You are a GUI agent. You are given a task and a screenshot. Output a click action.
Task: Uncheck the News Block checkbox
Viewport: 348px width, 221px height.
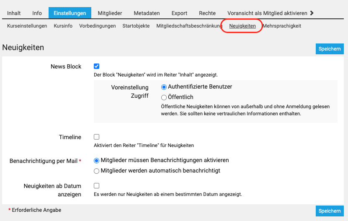tap(97, 66)
